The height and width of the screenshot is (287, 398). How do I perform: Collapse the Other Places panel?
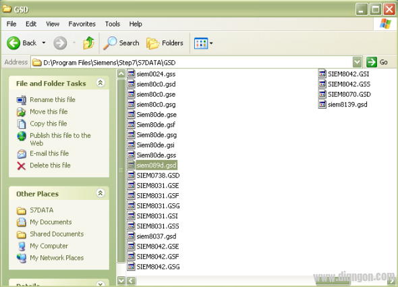point(101,193)
